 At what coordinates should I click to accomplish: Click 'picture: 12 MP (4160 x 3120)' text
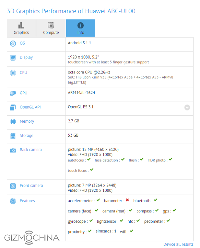pos(93,150)
